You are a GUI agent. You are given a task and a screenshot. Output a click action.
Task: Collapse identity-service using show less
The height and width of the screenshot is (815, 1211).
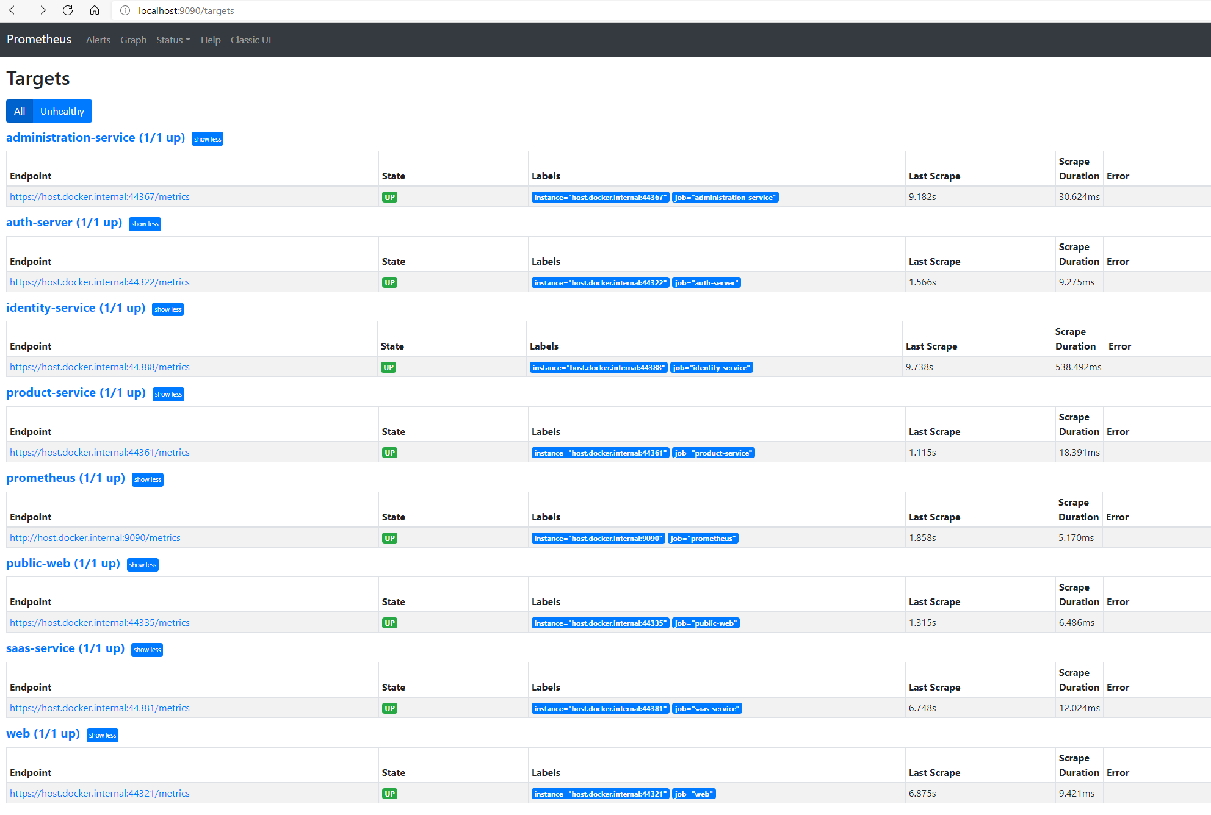[x=168, y=309]
